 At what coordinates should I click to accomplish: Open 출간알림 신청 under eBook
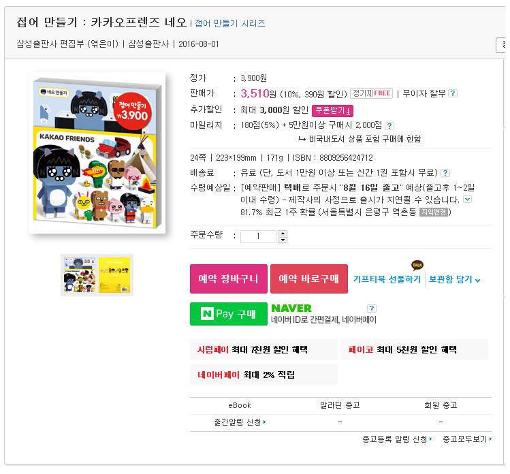[240, 422]
